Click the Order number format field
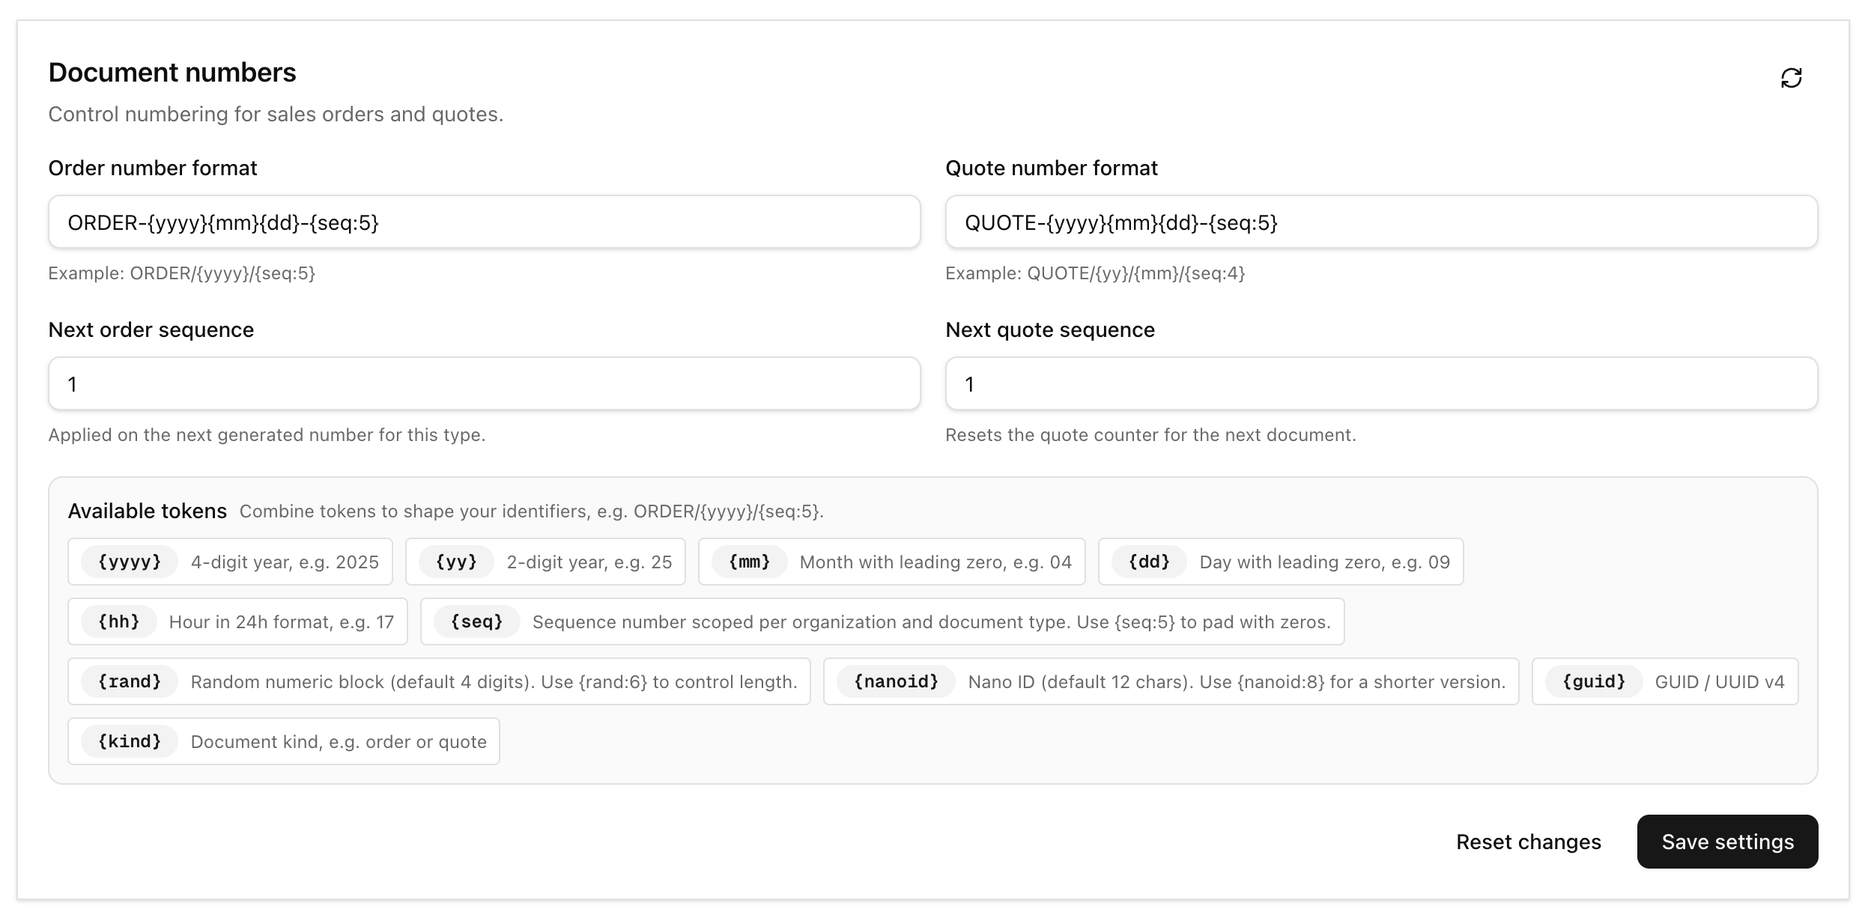Screen dimensions: 1865x909 (x=484, y=222)
